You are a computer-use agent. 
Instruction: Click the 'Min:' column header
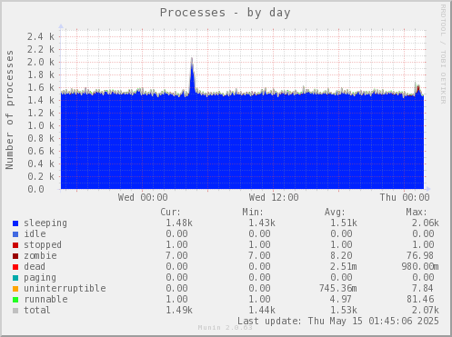[x=253, y=212]
